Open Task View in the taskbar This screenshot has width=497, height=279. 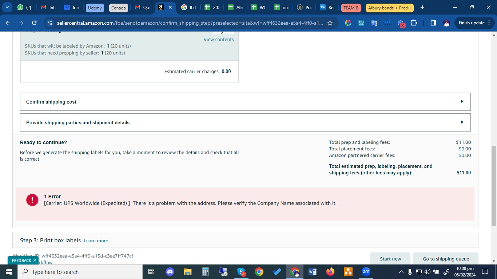(x=152, y=272)
